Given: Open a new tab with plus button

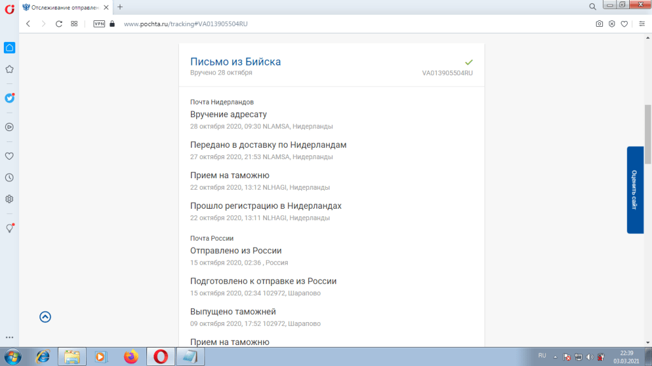Looking at the screenshot, I should point(120,7).
